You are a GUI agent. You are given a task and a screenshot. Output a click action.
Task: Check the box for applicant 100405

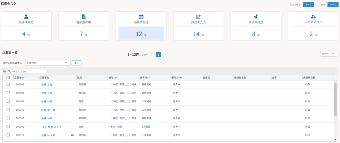(8, 84)
